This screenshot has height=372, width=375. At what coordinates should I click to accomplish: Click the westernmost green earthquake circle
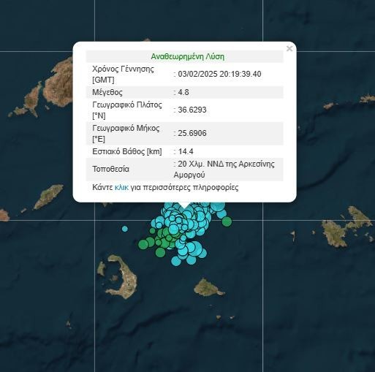143,245
